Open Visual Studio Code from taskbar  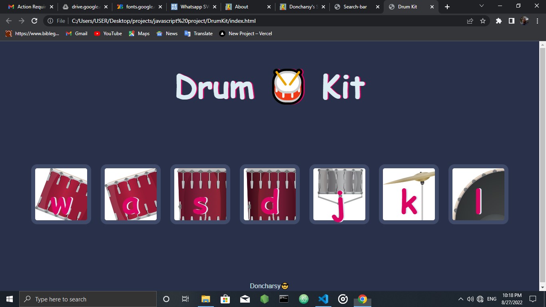pyautogui.click(x=323, y=299)
